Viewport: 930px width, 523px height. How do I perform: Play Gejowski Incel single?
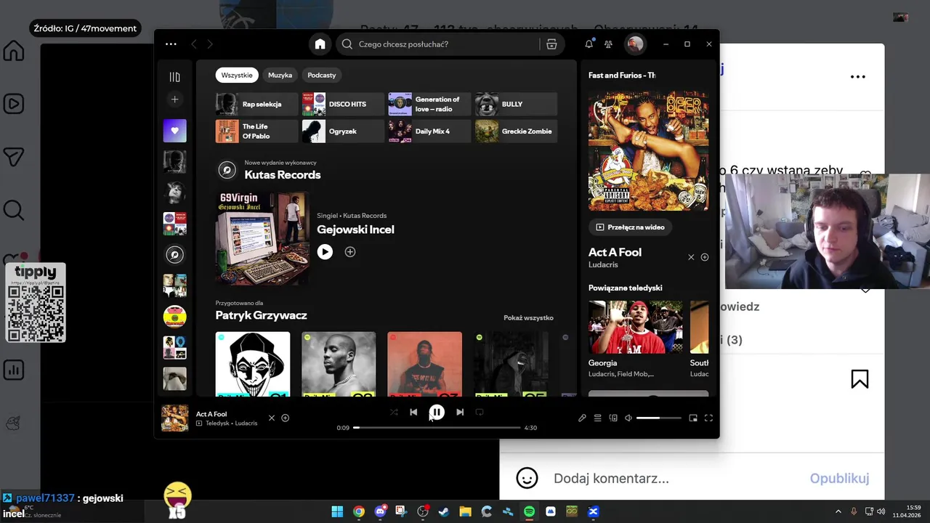tap(325, 252)
